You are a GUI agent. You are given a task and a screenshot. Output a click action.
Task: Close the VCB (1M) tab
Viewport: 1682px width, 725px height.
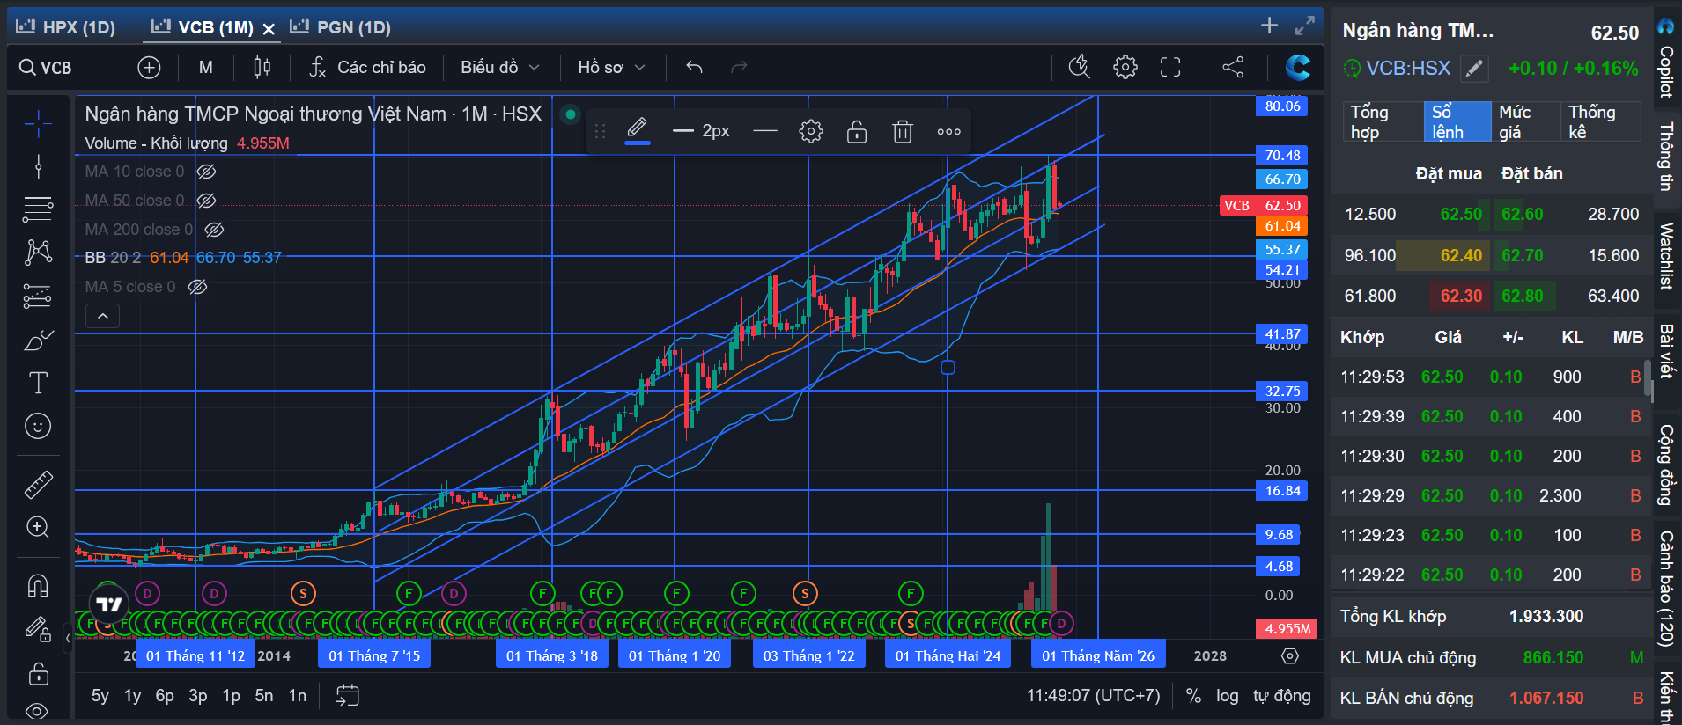coord(269,29)
